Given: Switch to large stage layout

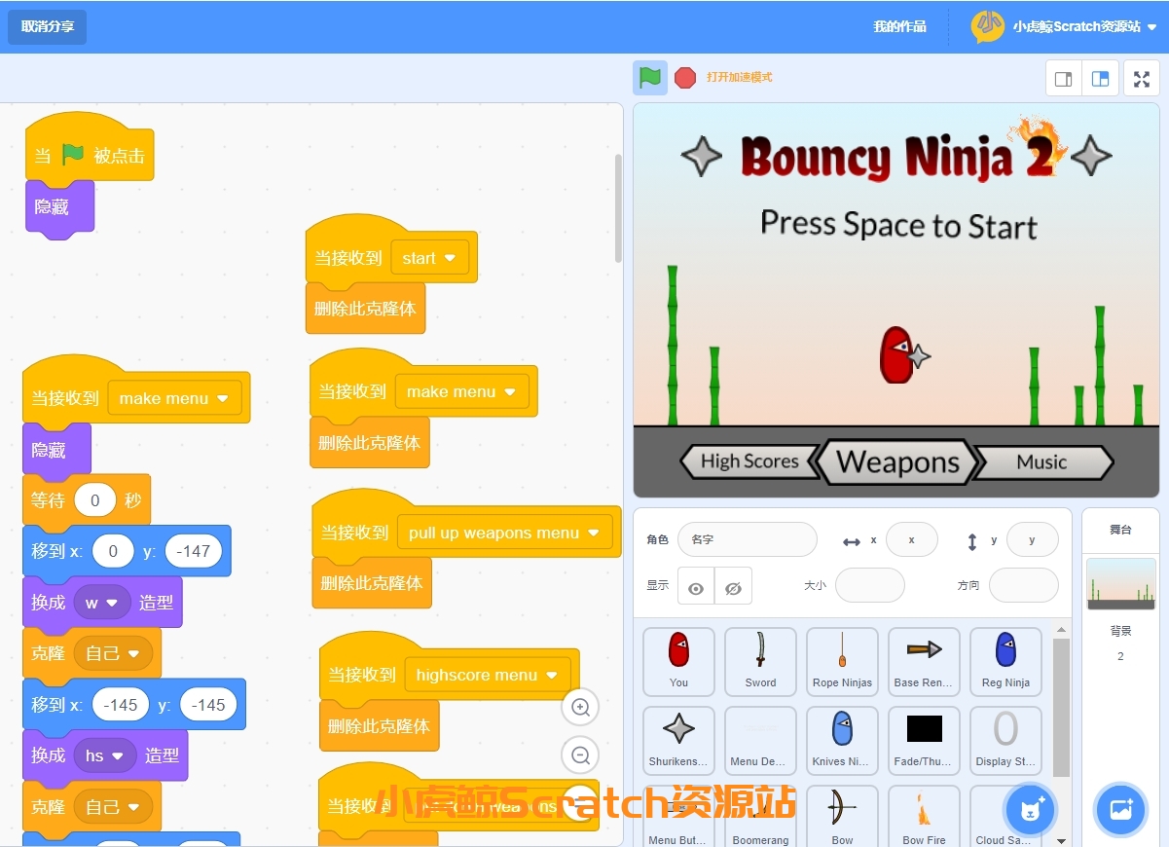Looking at the screenshot, I should point(1100,79).
